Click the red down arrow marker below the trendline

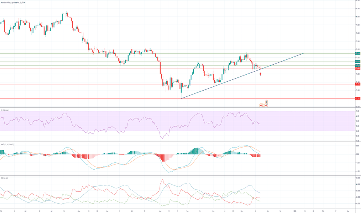(x=260, y=74)
